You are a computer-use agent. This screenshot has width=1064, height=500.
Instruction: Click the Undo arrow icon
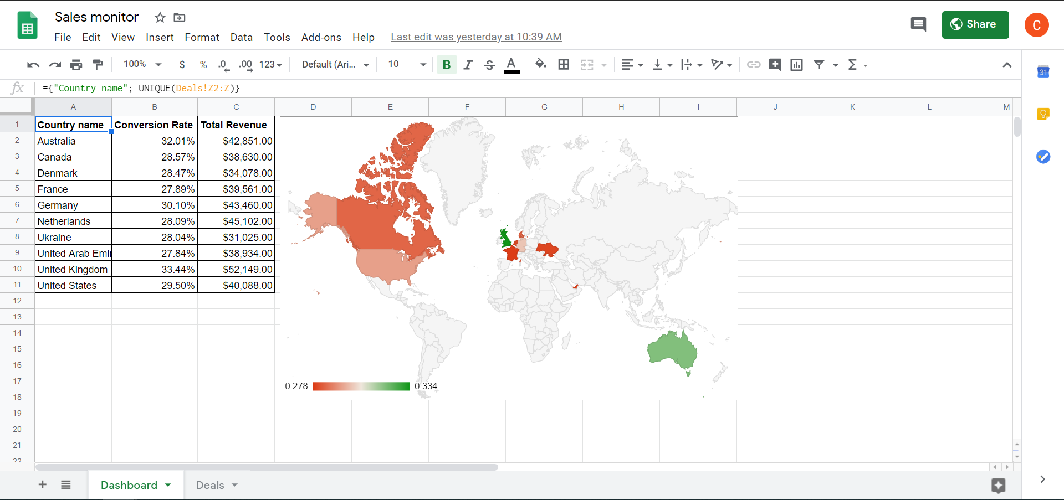[33, 65]
